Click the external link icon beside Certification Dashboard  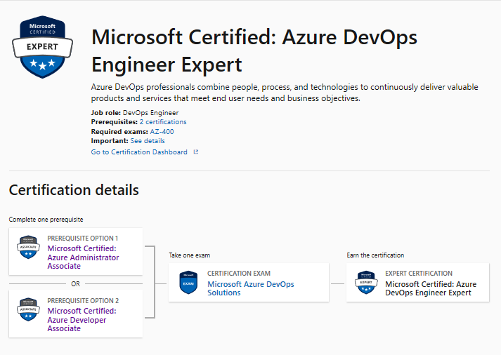click(196, 152)
